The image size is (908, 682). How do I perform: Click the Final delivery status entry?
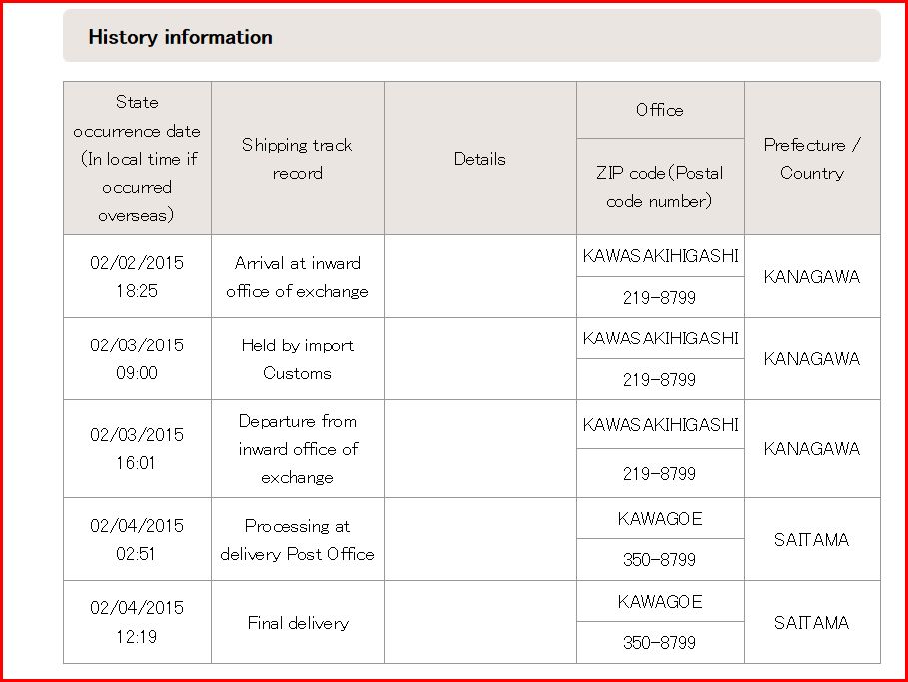[x=297, y=623]
